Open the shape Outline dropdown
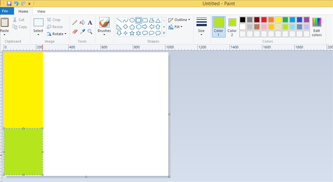 tap(179, 20)
